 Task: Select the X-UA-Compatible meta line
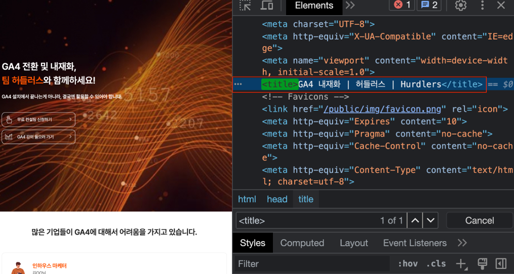tap(387, 42)
